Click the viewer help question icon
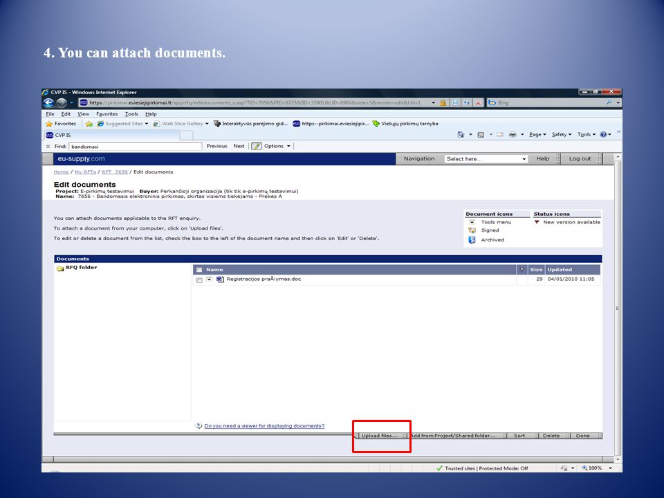The image size is (664, 498). 199,426
